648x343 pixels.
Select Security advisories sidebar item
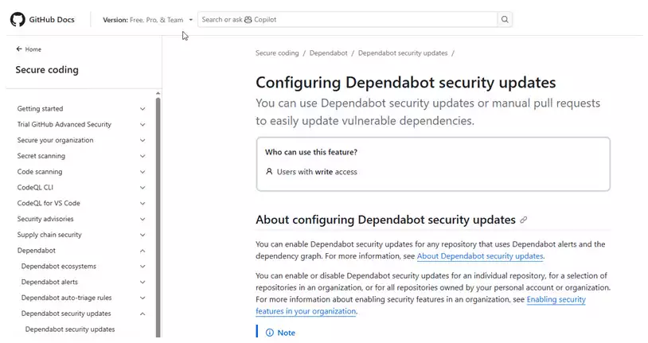click(x=45, y=219)
